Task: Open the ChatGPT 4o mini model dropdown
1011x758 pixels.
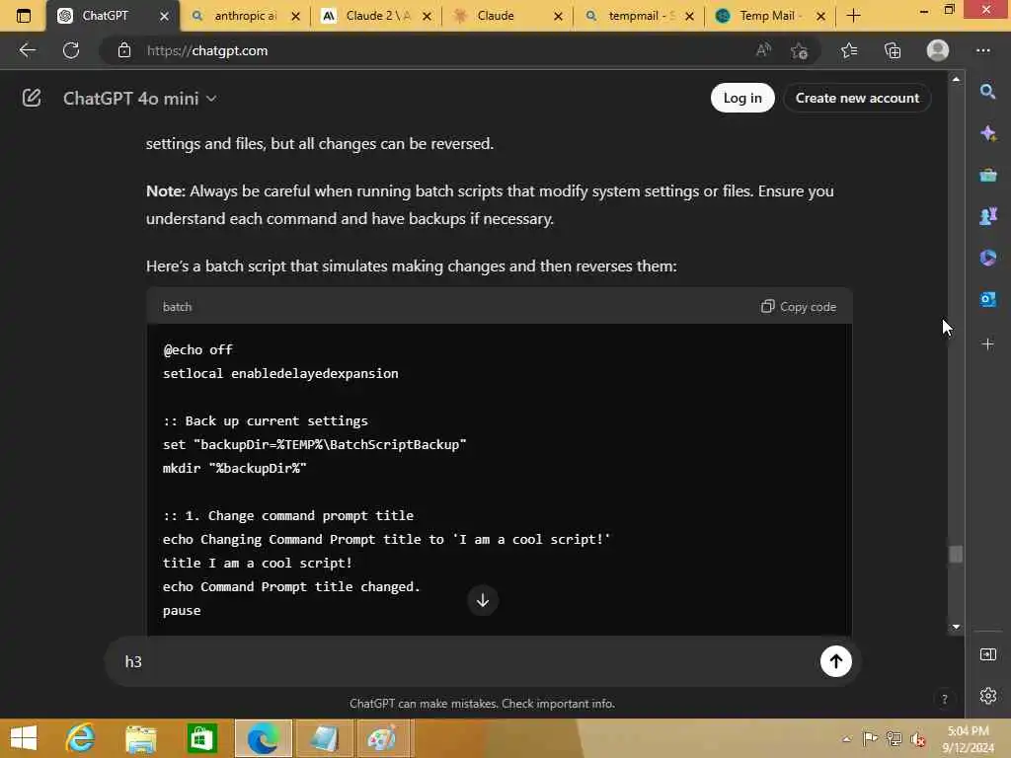Action: (x=140, y=99)
